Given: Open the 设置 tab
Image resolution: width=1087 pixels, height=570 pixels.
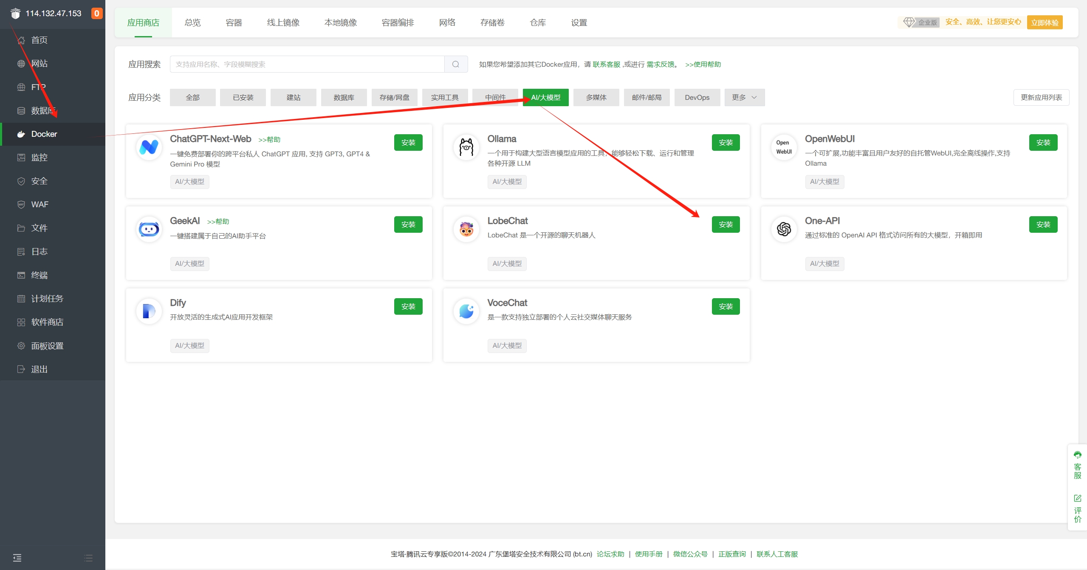Looking at the screenshot, I should point(579,23).
